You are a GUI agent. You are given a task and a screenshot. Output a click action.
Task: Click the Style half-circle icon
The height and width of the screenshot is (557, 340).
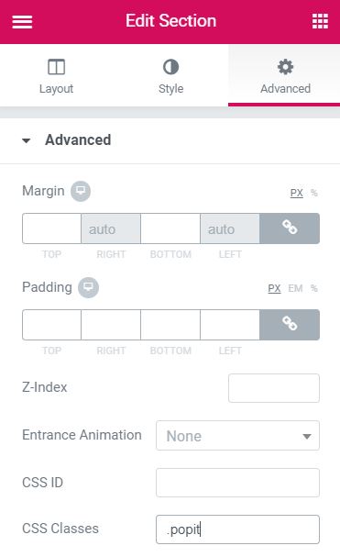point(170,67)
